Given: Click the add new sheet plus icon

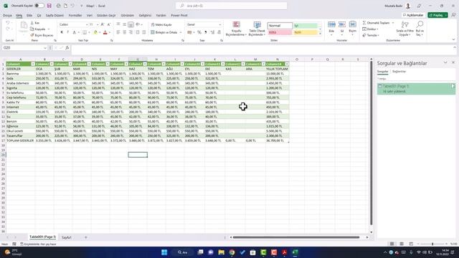Looking at the screenshot, I should pos(86,237).
